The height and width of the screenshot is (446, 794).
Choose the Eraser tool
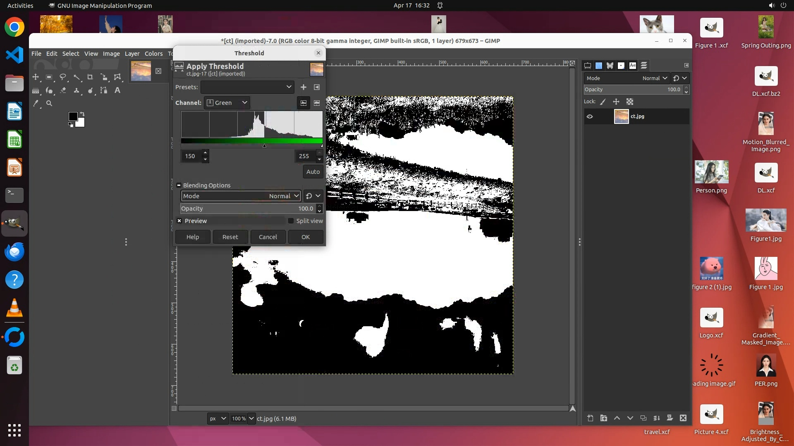pos(63,90)
